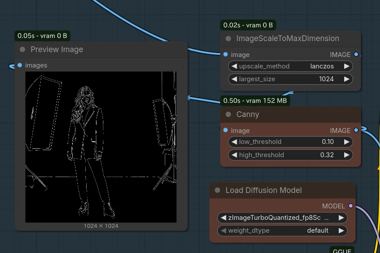Select next upscale_method with right arrow

tap(347, 66)
